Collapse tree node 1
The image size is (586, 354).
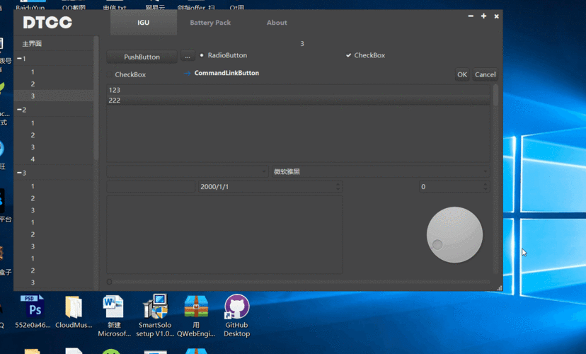(19, 59)
